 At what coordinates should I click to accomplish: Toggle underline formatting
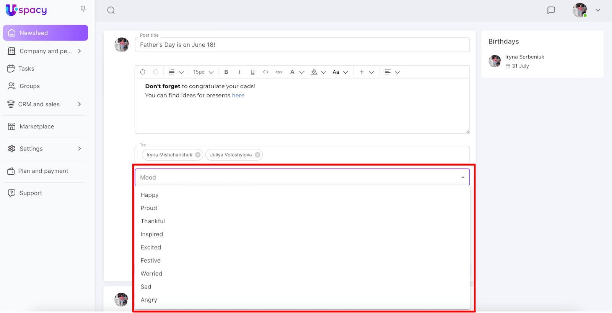252,72
